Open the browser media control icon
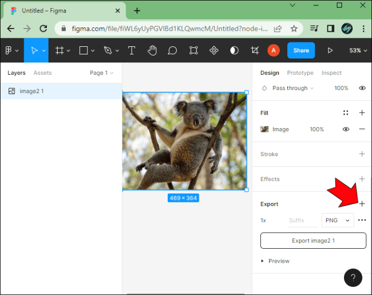 pyautogui.click(x=314, y=29)
